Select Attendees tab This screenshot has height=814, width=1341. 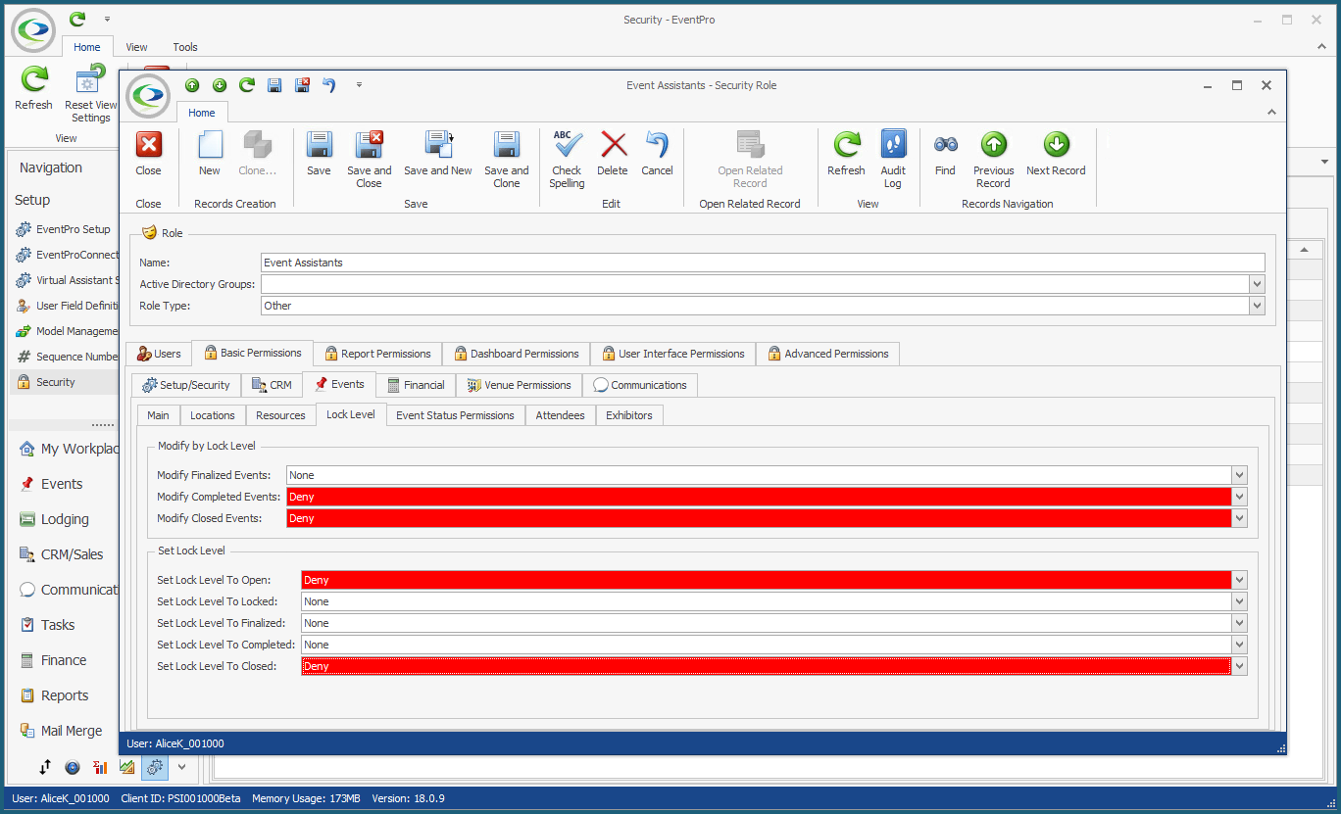tap(560, 415)
